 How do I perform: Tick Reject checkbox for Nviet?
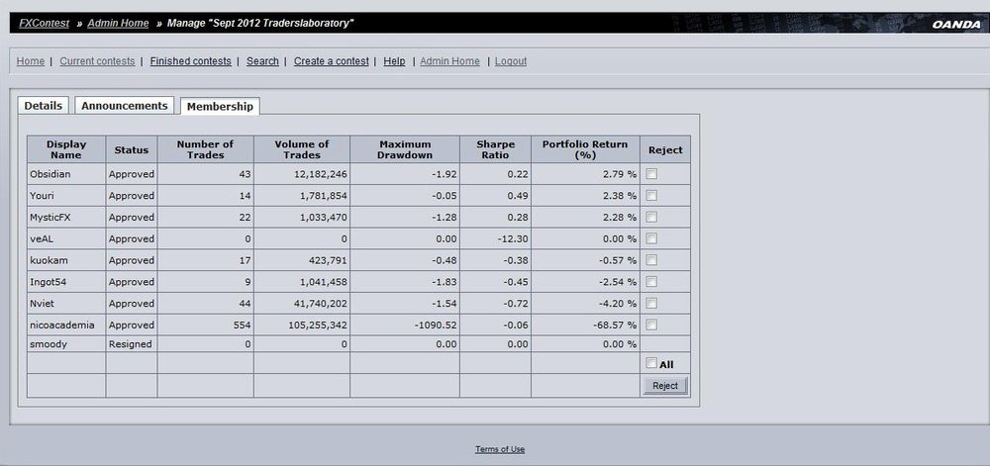click(651, 302)
